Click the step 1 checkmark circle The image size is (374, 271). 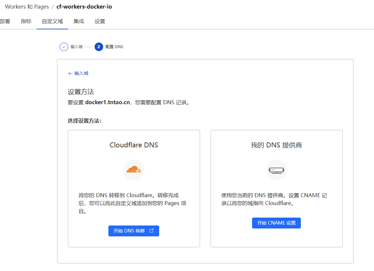pos(64,47)
